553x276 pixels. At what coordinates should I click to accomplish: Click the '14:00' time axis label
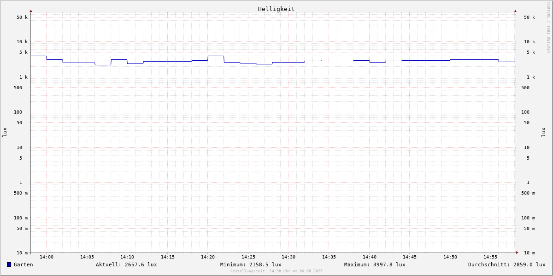[47, 257]
